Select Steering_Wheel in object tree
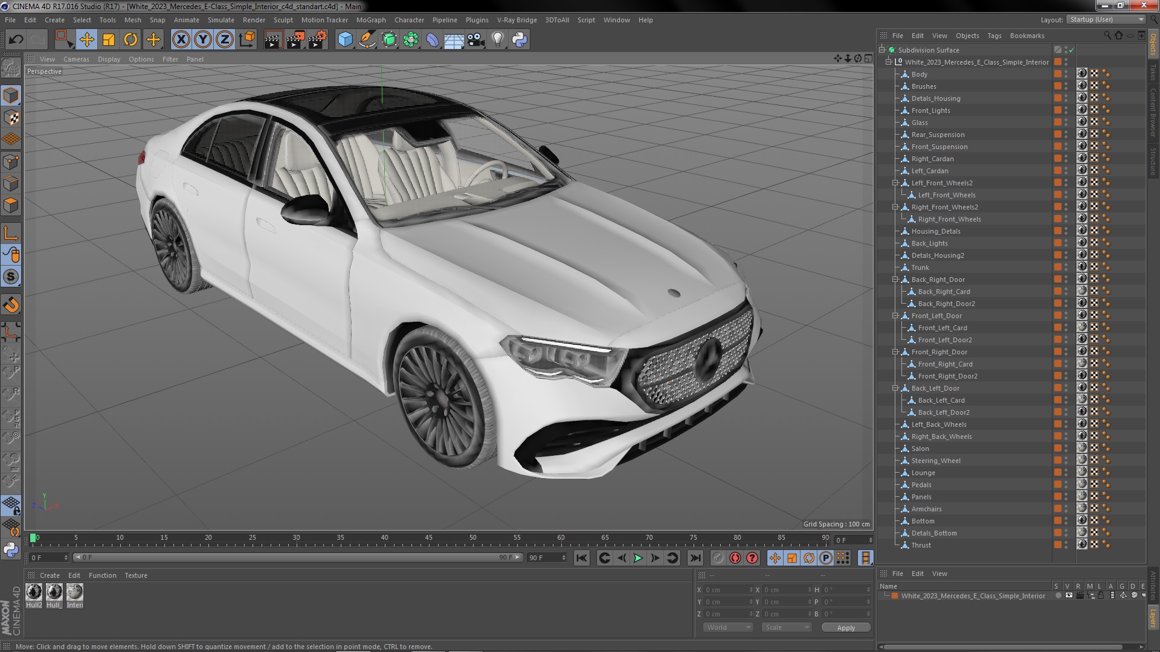This screenshot has width=1160, height=652. 935,461
